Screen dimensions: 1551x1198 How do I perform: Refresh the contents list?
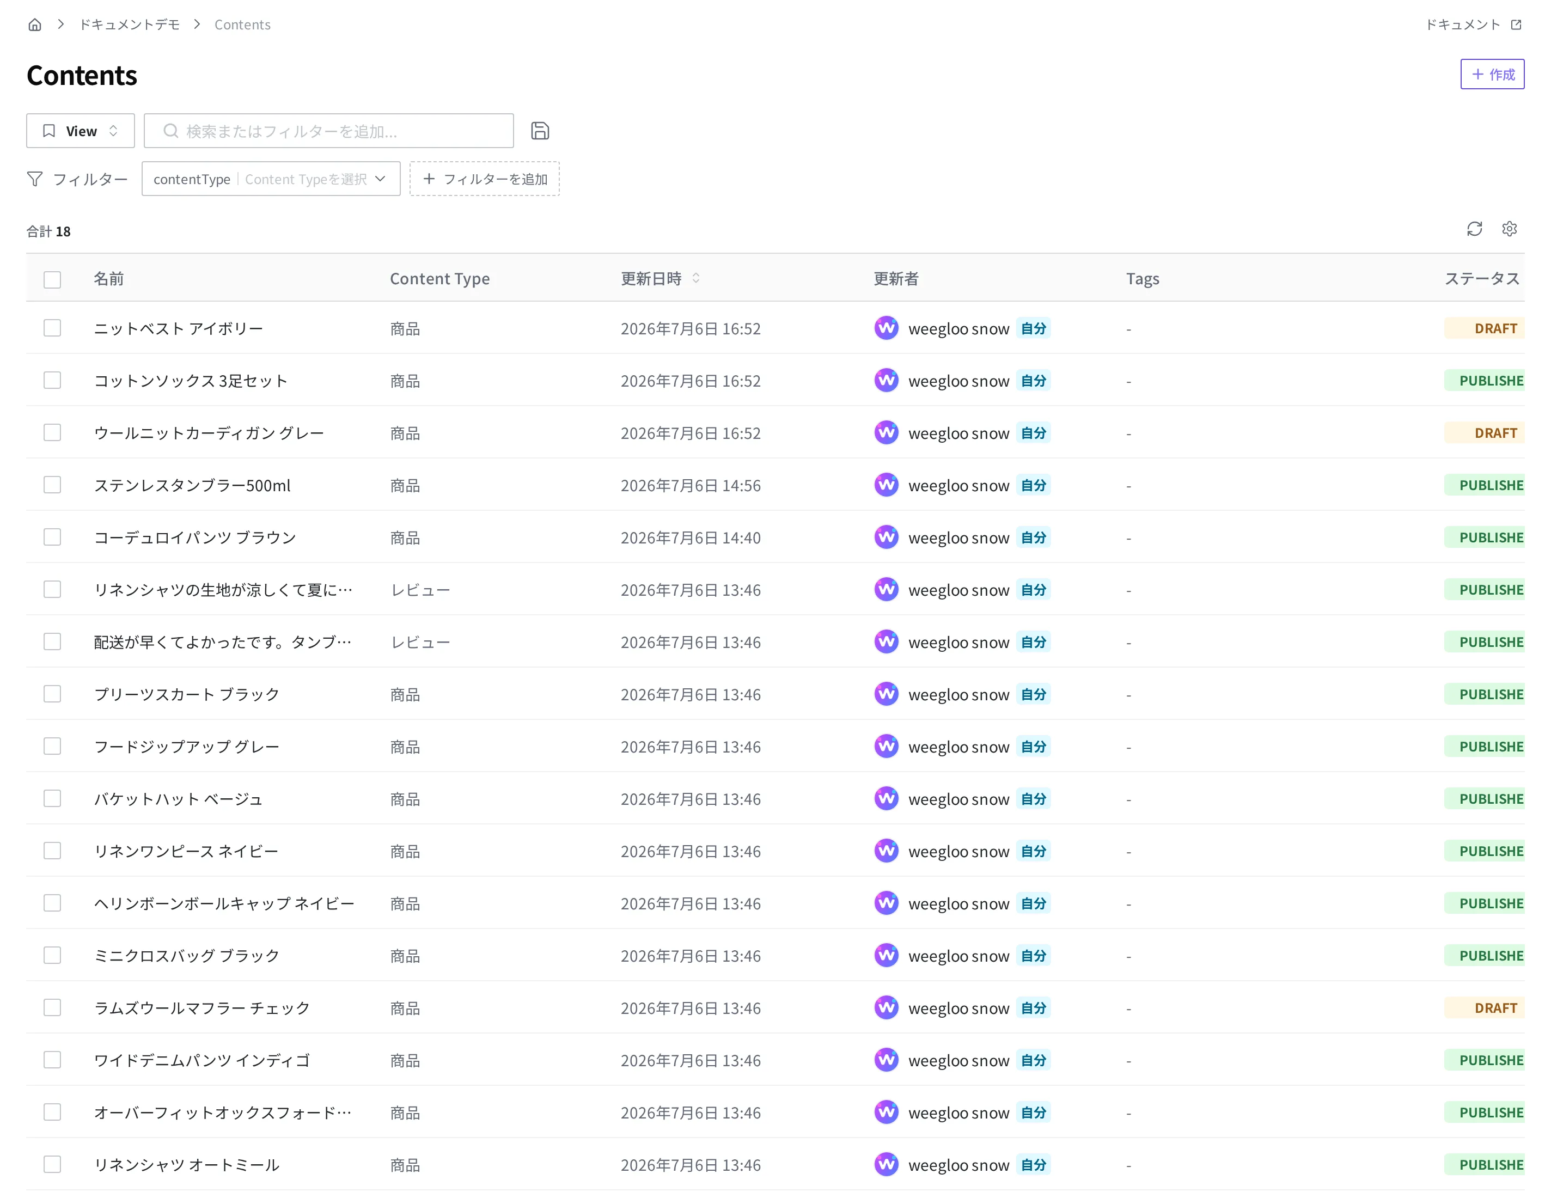tap(1474, 229)
